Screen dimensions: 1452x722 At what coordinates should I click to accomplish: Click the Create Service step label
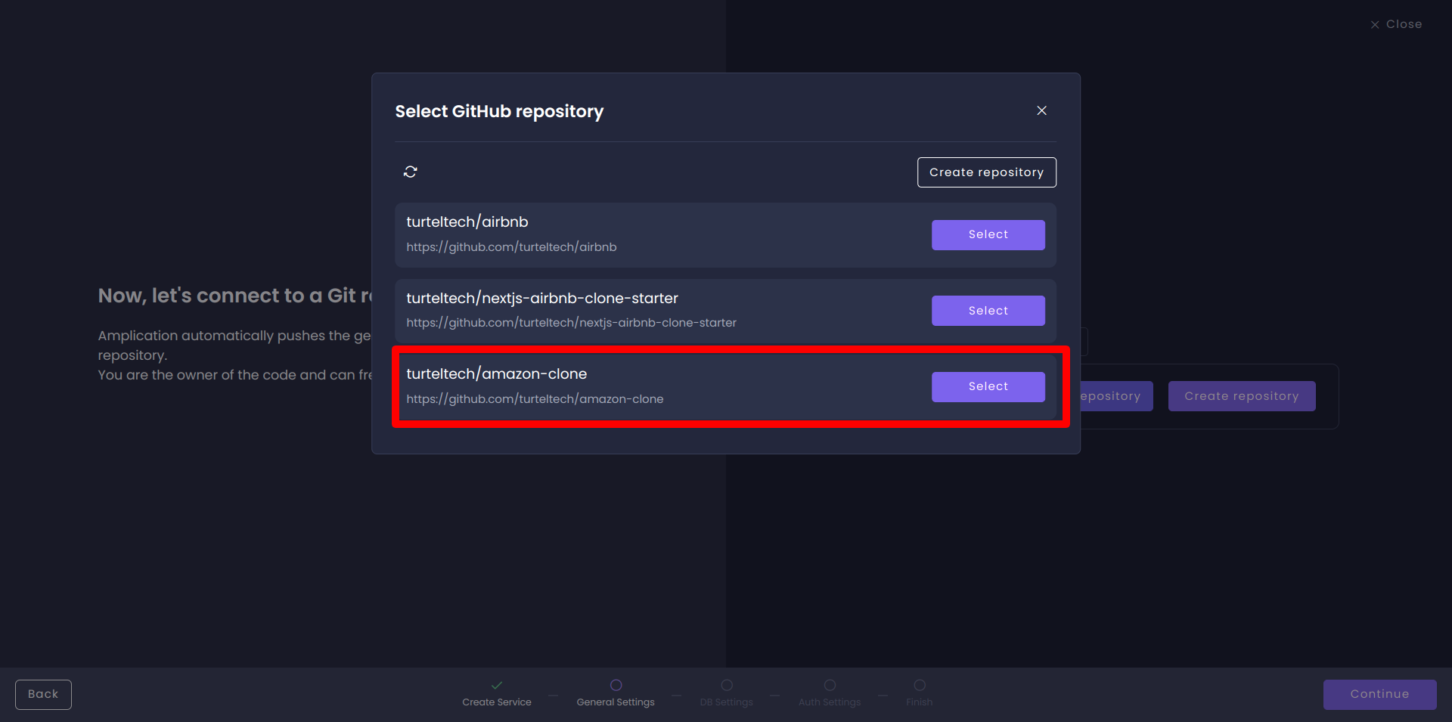pyautogui.click(x=497, y=702)
